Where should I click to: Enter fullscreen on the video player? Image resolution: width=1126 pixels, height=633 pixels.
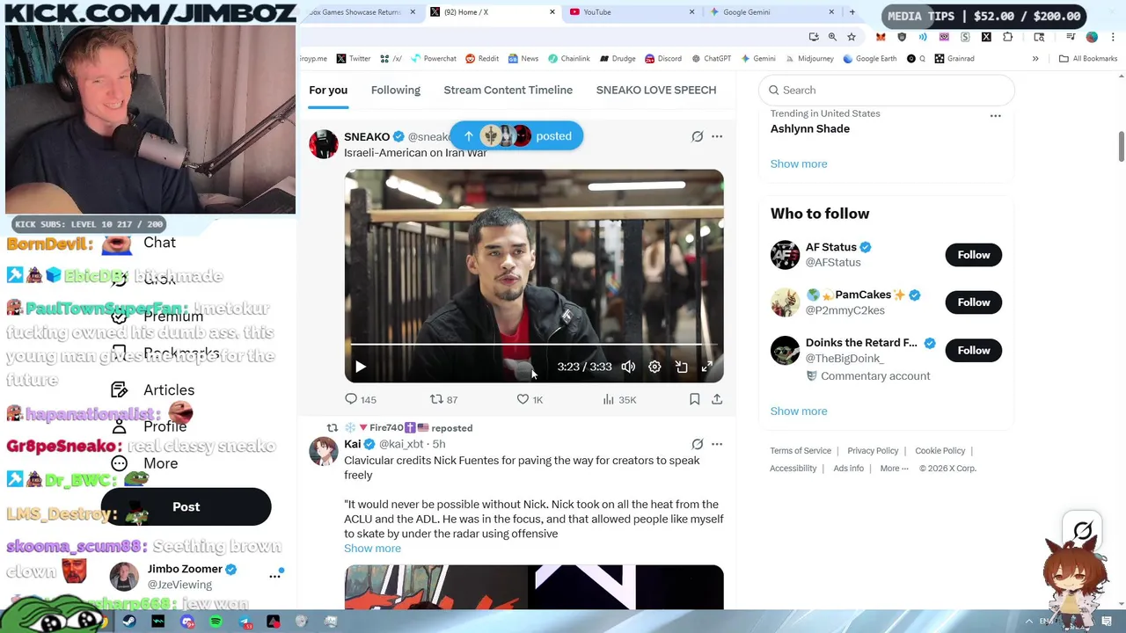click(x=707, y=367)
